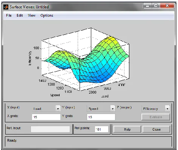The image size is (178, 150).
Task: Click the Y grids input field
Action: pos(101,117)
